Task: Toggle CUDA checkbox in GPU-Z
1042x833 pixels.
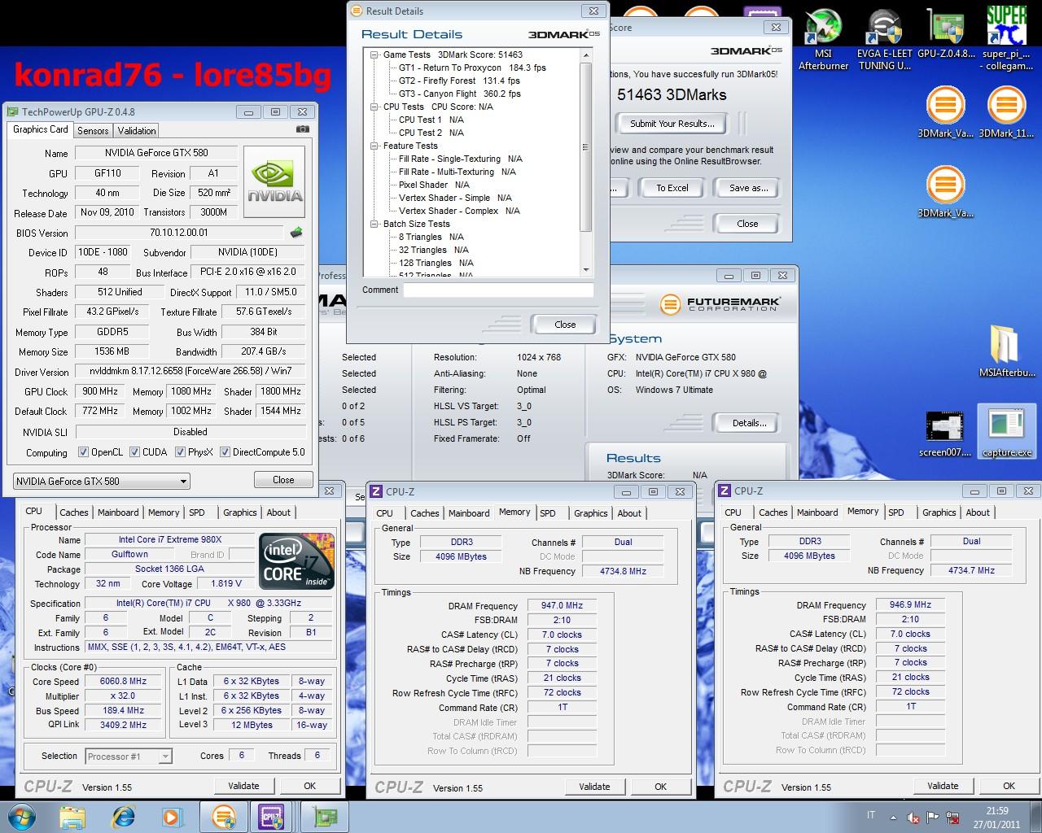Action: coord(134,452)
